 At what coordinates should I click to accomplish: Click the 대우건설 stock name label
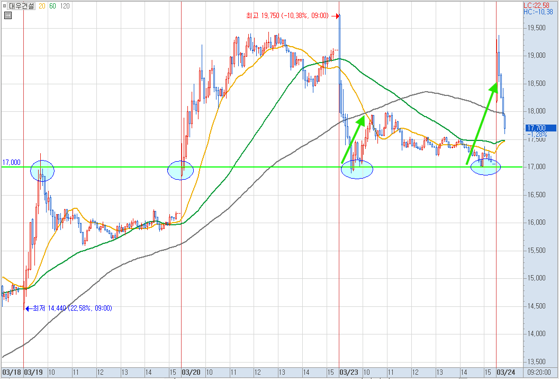[x=21, y=6]
